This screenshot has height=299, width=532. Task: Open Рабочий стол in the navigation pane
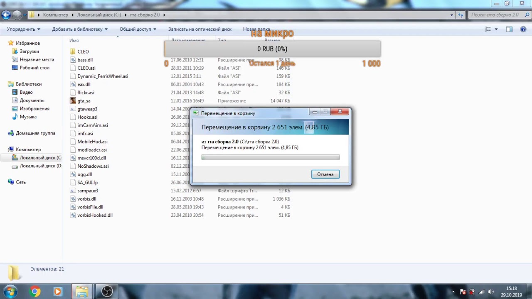pyautogui.click(x=34, y=68)
